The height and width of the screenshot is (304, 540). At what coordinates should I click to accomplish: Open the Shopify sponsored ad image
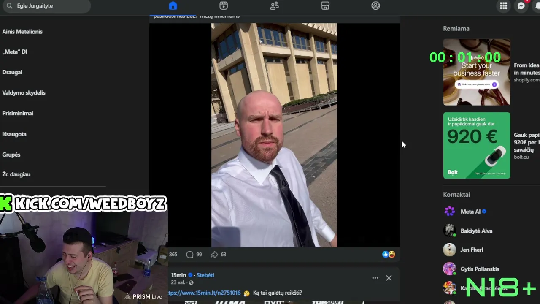(x=477, y=72)
